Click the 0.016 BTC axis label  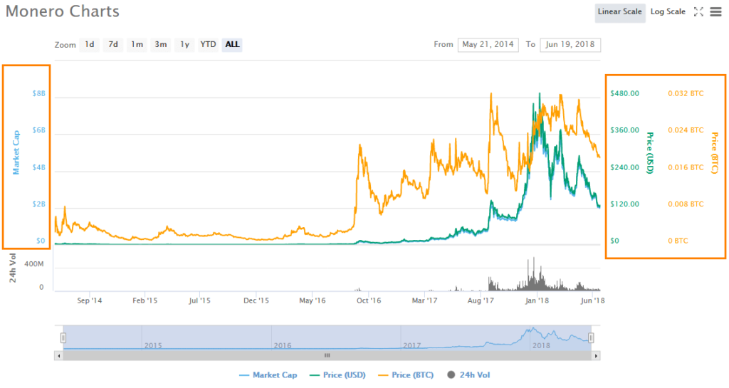pyautogui.click(x=686, y=167)
